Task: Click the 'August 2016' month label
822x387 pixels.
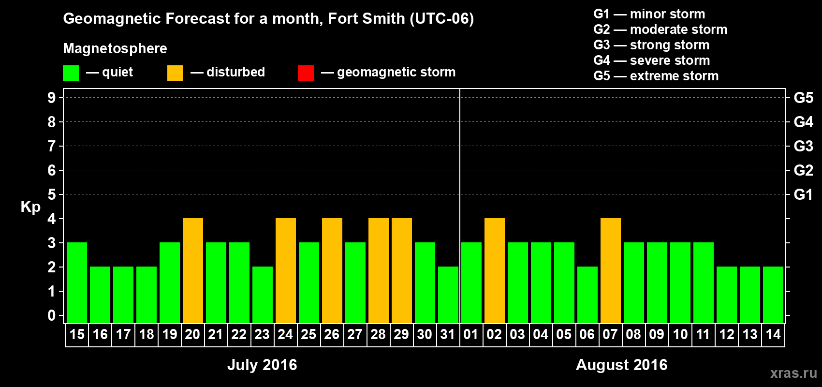Action: click(x=621, y=365)
